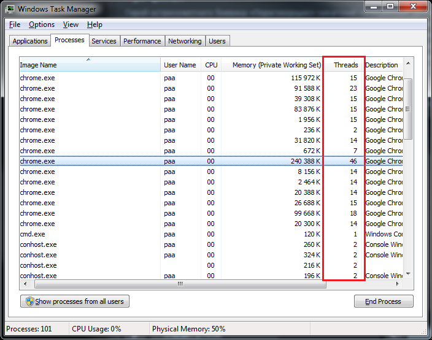The image size is (432, 340).
Task: Select chrome.exe row with 2 464 K memory
Action: coord(211,182)
